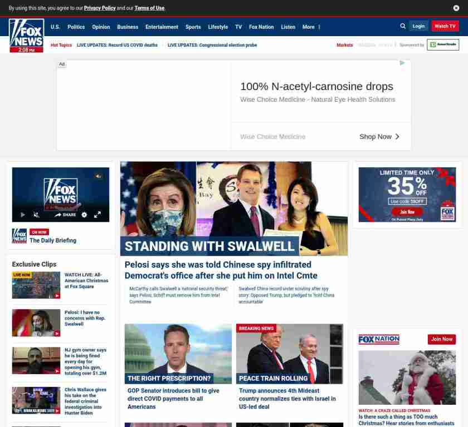
Task: Share the live video via arrow icon
Action: pyautogui.click(x=65, y=215)
